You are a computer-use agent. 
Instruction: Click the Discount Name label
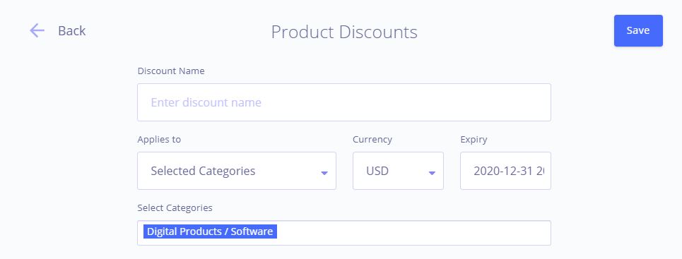click(x=171, y=71)
